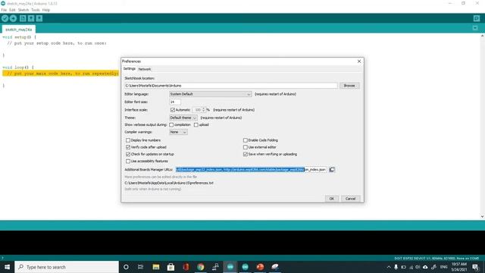This screenshot has width=485, height=273.
Task: Open Office app from taskbar
Action: (186, 267)
